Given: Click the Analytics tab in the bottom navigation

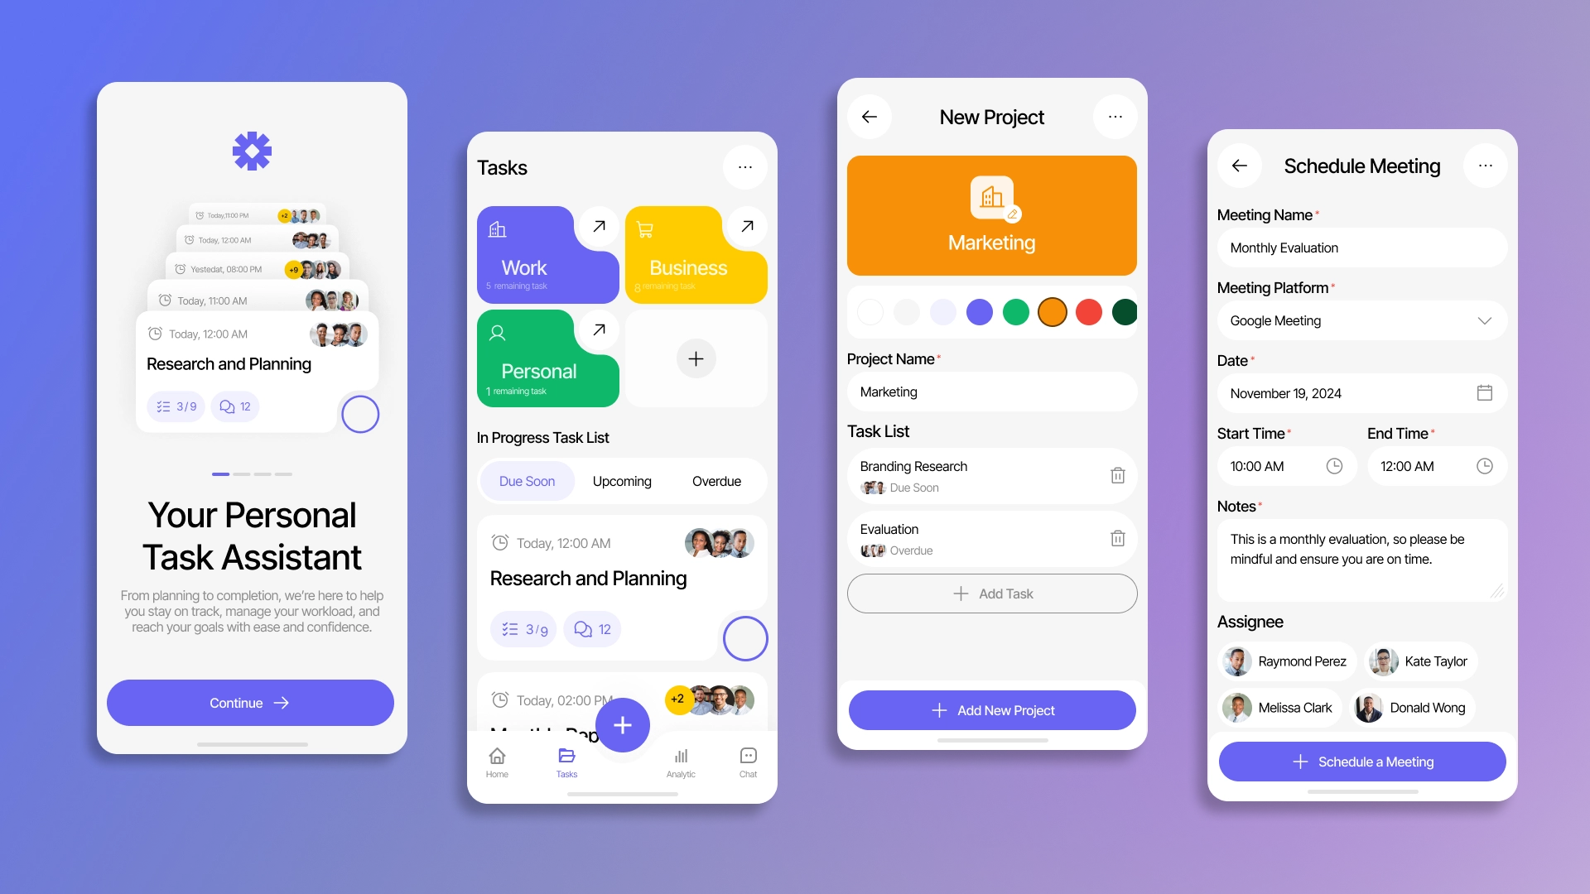Looking at the screenshot, I should (x=681, y=761).
